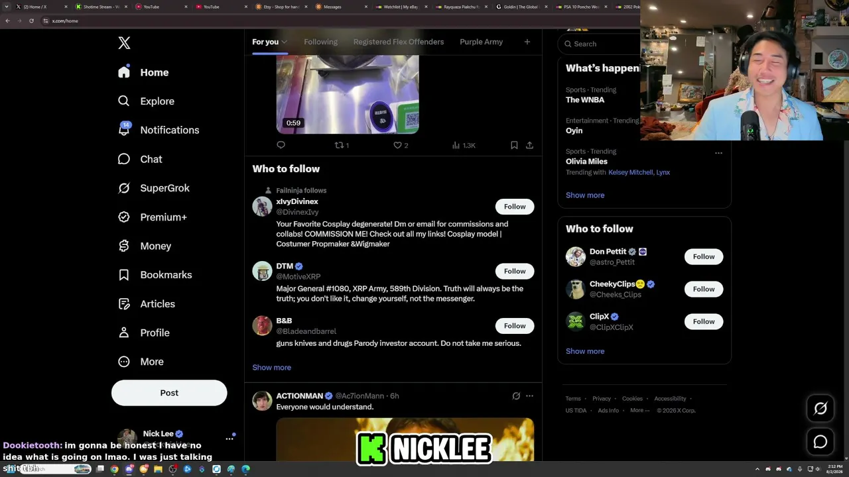849x477 pixels.
Task: Open the floating Grok button
Action: coord(820,409)
